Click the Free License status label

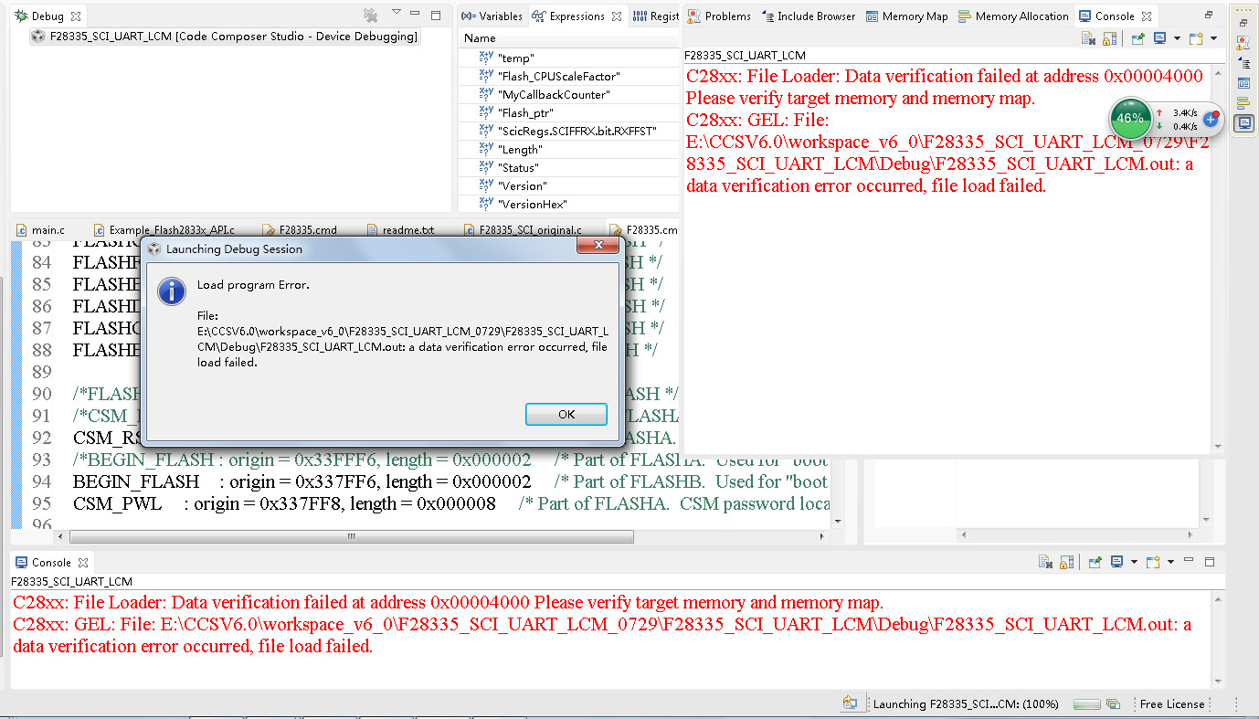pos(1172,704)
